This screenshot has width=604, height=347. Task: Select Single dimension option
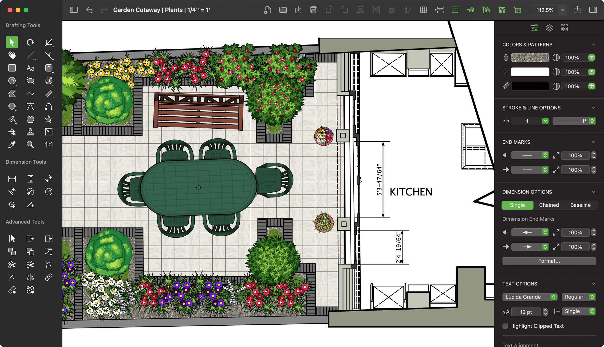[517, 205]
